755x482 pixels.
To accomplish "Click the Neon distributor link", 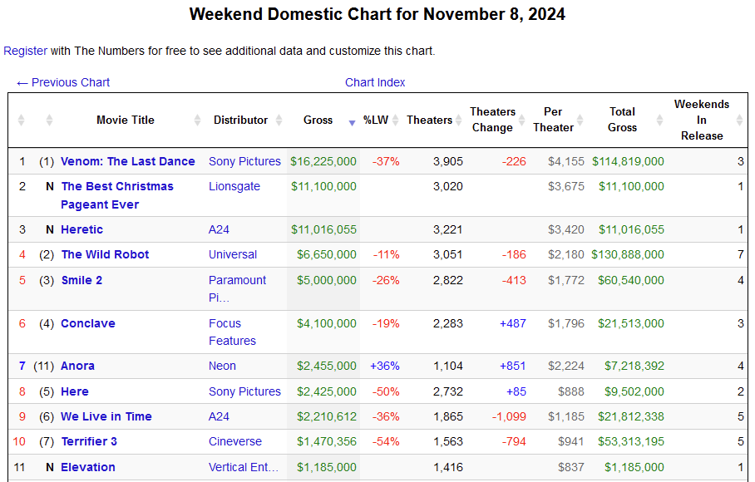I will click(222, 366).
